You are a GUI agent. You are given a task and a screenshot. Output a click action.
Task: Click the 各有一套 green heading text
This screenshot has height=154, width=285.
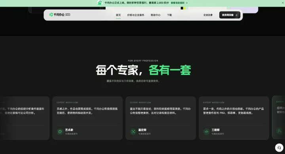pyautogui.click(x=170, y=70)
